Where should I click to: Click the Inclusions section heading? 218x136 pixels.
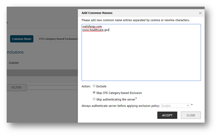pos(15,52)
